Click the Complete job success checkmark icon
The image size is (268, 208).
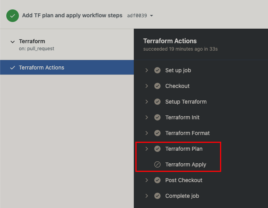[x=157, y=196]
